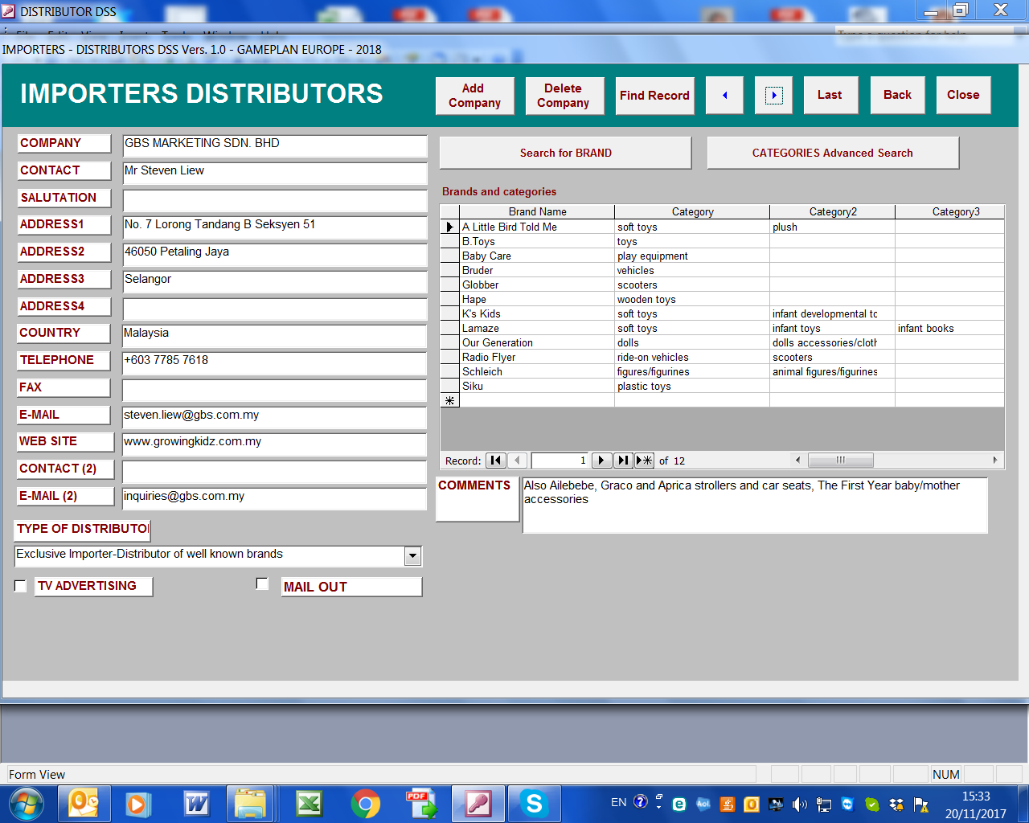Launch Windows Media Player from taskbar

[139, 804]
